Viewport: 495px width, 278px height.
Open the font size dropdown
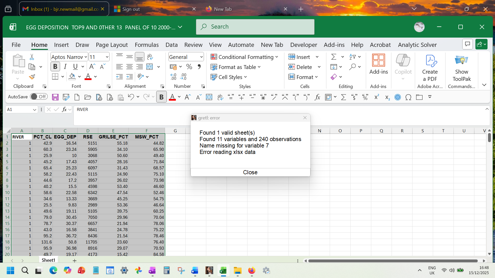[x=107, y=57]
